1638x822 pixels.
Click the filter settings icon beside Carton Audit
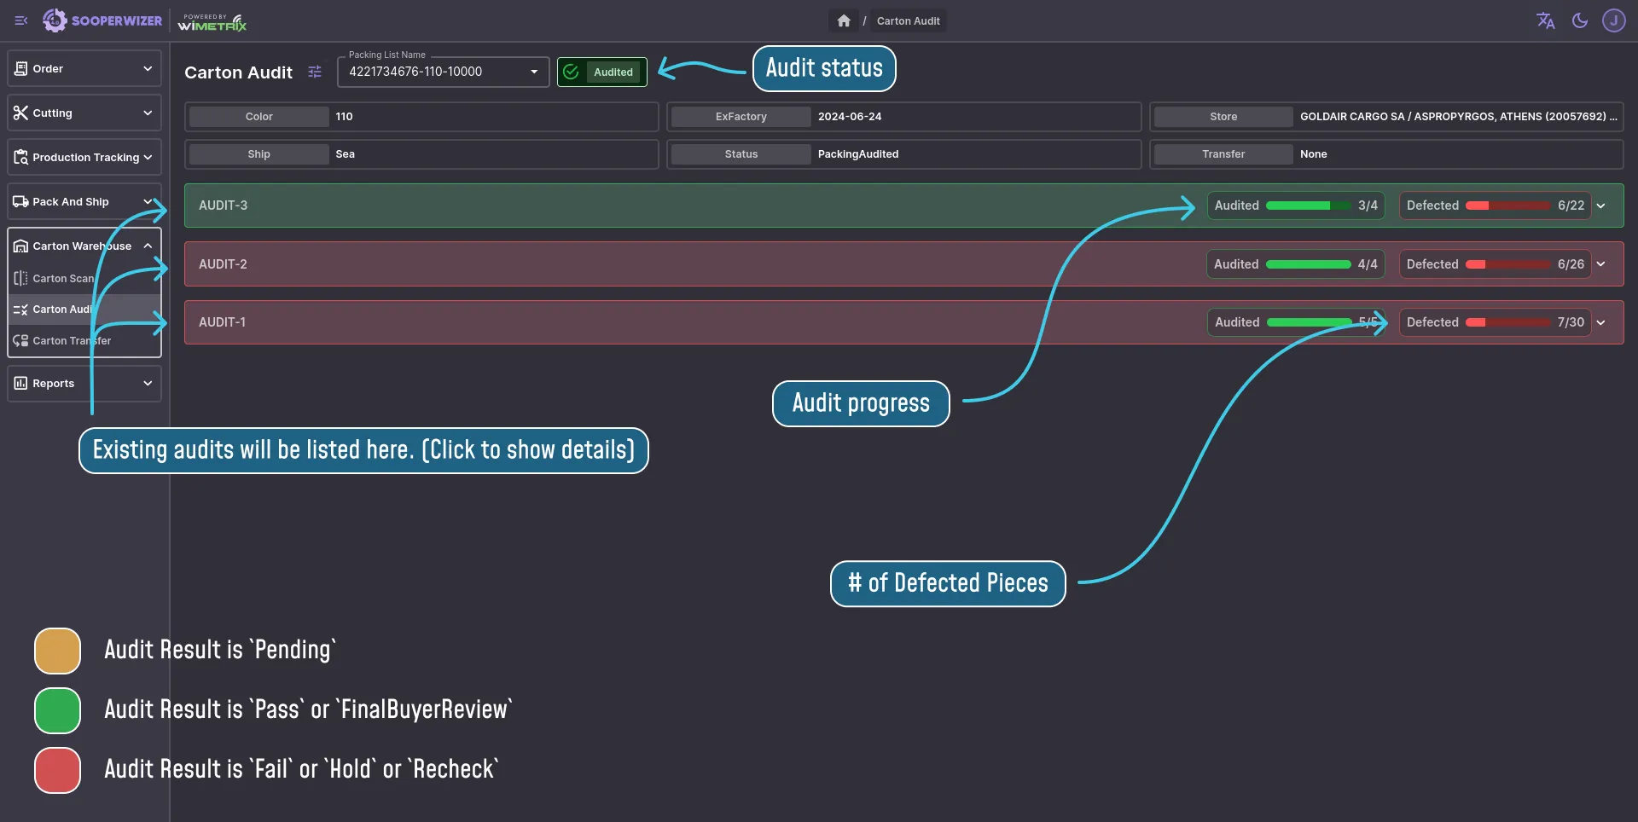click(x=315, y=72)
